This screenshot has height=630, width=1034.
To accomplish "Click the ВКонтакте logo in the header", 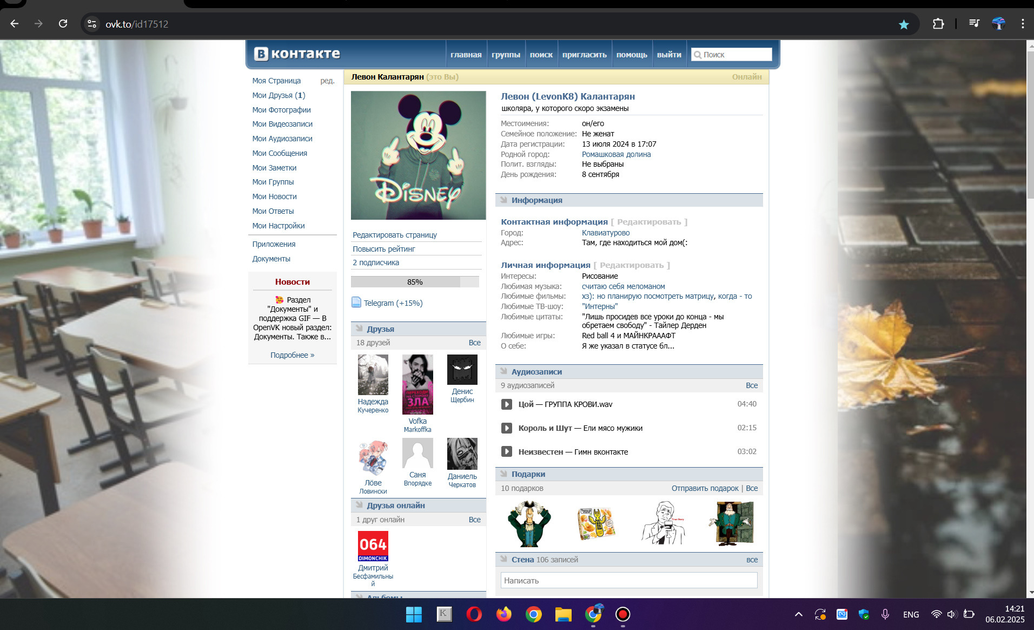I will [x=297, y=54].
